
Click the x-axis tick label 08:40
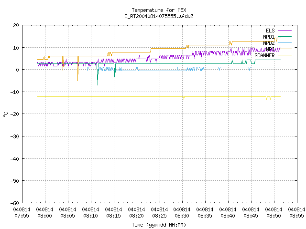[x=228, y=216]
